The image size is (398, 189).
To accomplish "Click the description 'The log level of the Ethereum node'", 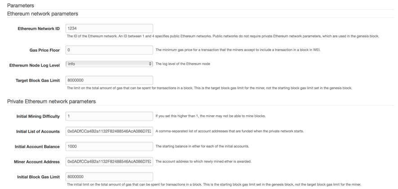I will tap(183, 64).
